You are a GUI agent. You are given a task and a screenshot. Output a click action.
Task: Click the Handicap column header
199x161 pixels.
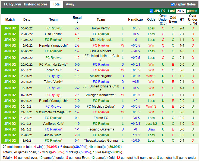[135, 20]
